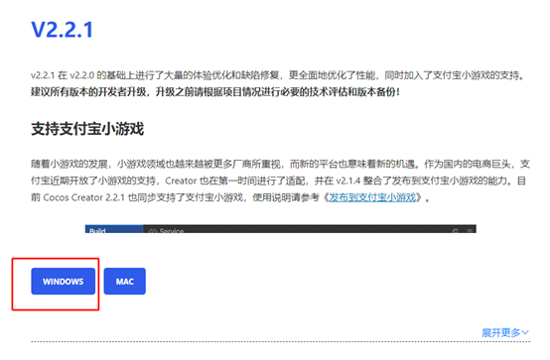Click the V2.2.1 version heading
The image size is (550, 360).
63,30
